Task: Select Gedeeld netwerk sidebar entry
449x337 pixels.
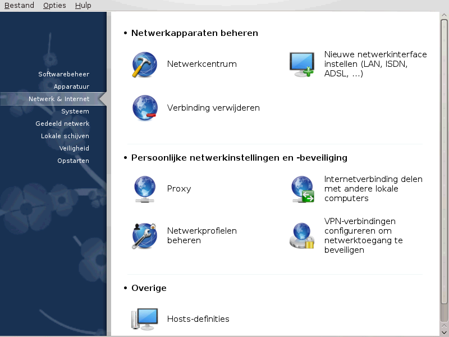Action: (x=62, y=124)
